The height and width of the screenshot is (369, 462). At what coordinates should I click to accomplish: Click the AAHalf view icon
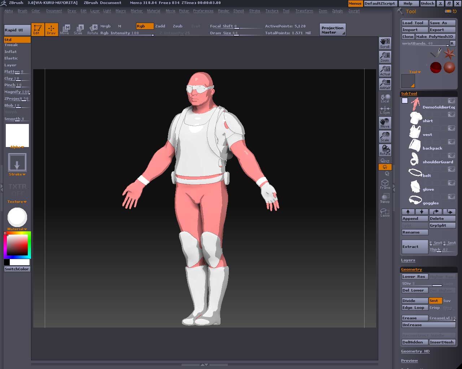(385, 84)
